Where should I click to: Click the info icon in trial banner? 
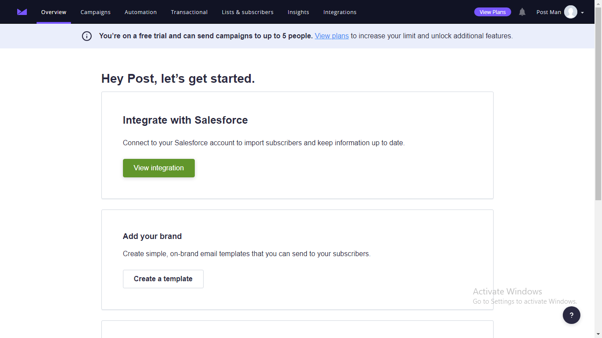tap(87, 36)
